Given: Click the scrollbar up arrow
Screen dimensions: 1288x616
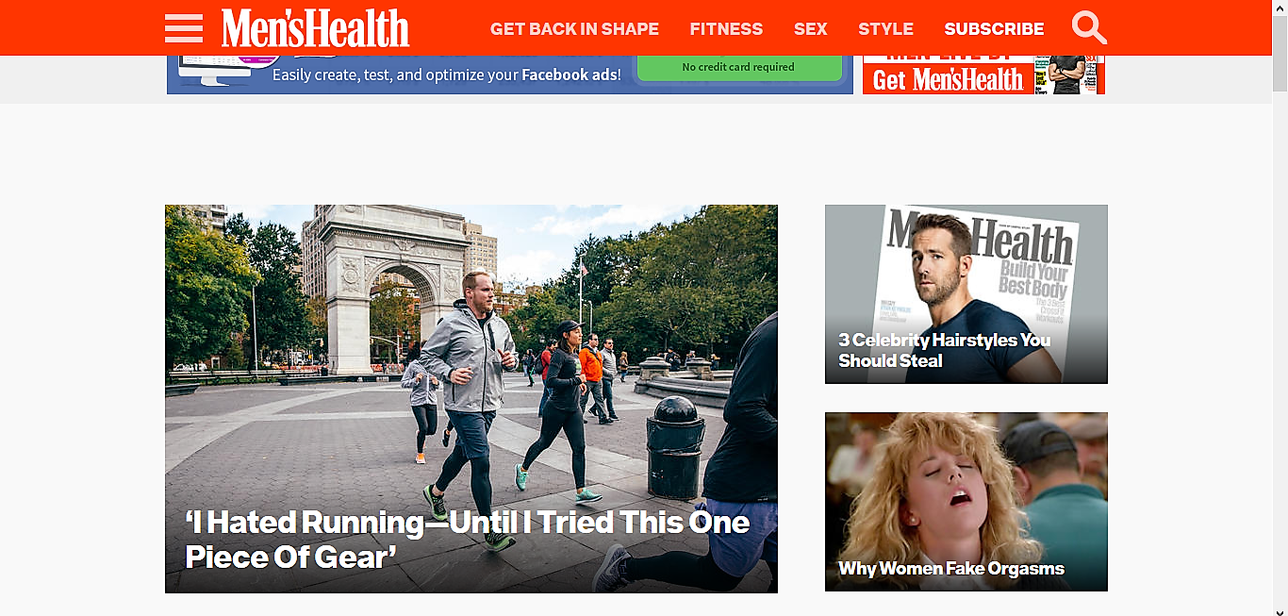Looking at the screenshot, I should (x=1280, y=8).
